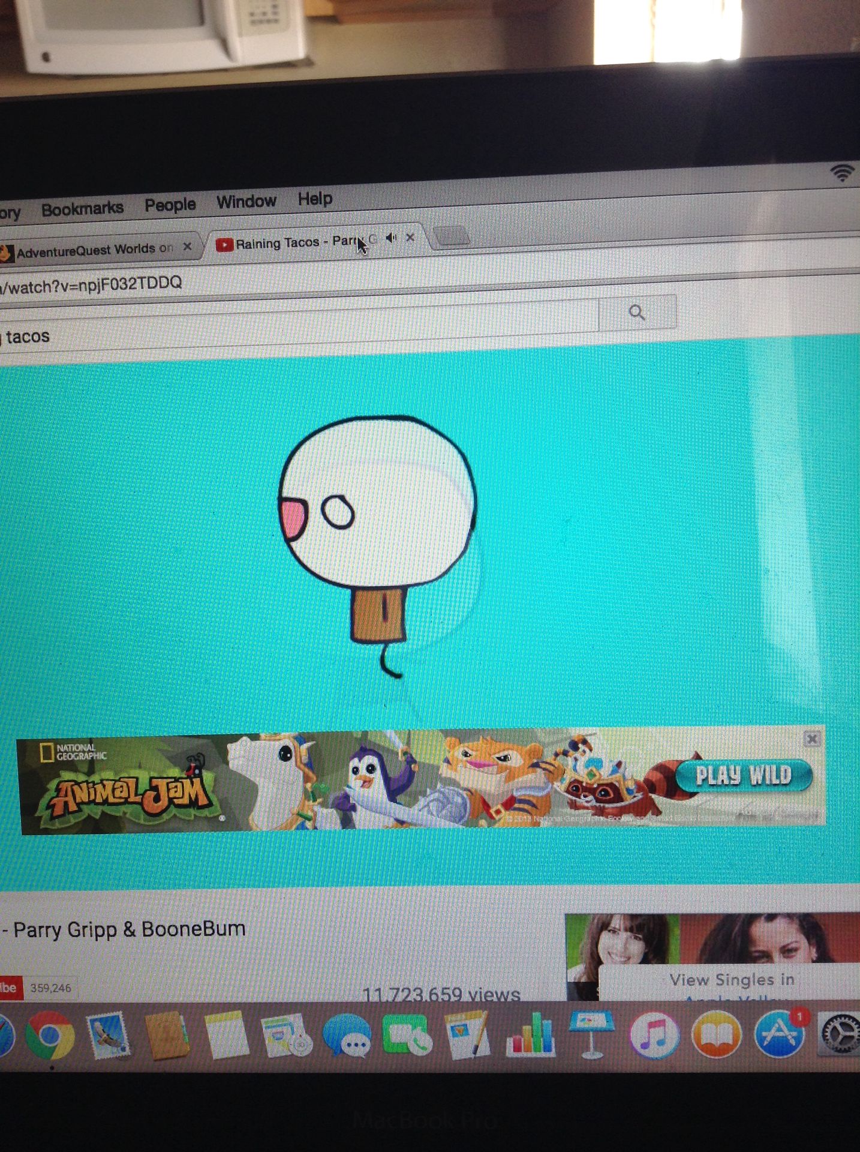860x1152 pixels.
Task: Click the Play Wild button in the ad
Action: 744,775
